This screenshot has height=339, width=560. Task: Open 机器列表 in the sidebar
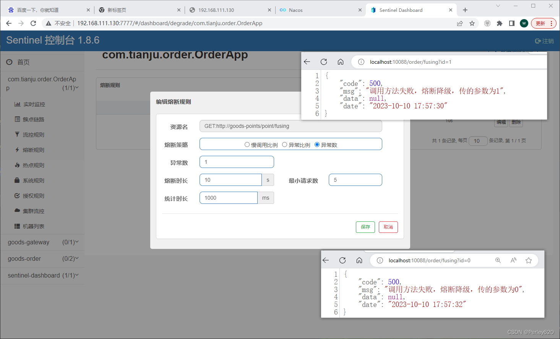point(29,226)
